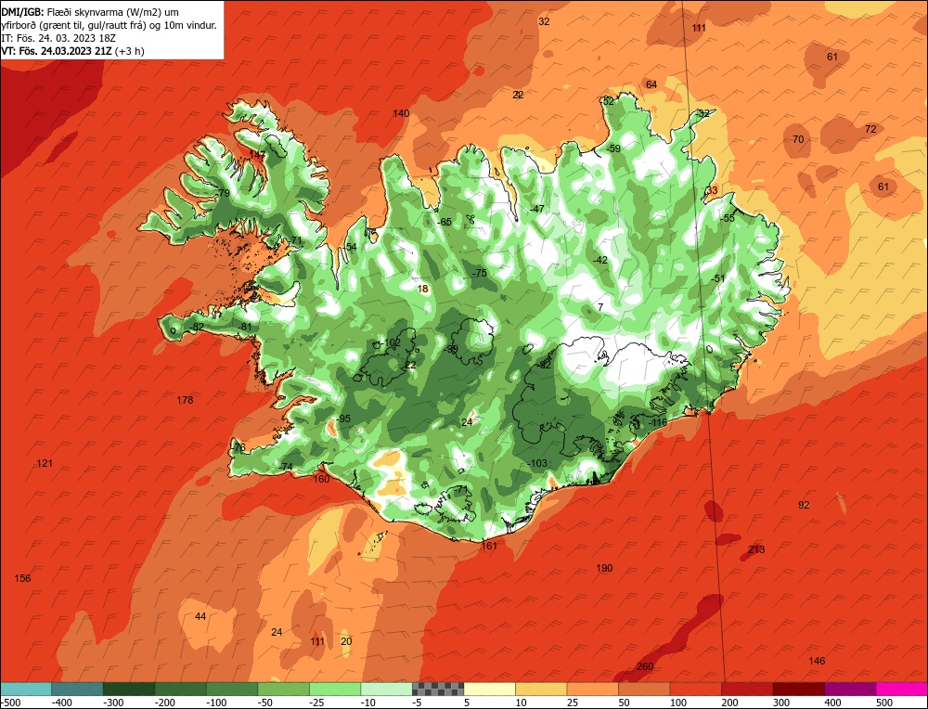The width and height of the screenshot is (928, 709).
Task: Click the map value 161 on the south coast
Action: coord(489,546)
